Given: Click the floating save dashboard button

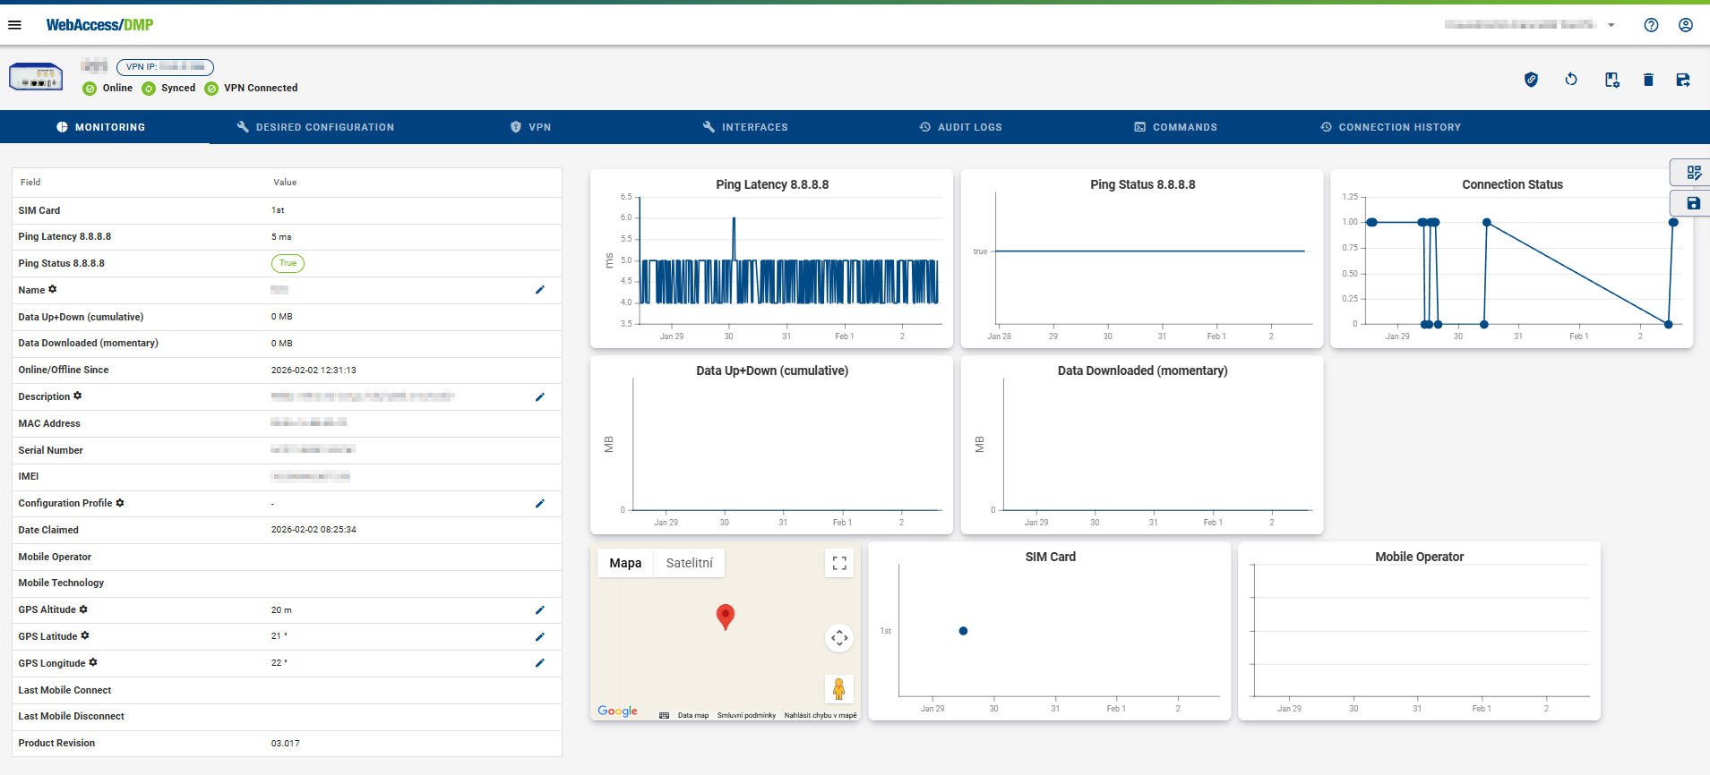Looking at the screenshot, I should [1693, 203].
